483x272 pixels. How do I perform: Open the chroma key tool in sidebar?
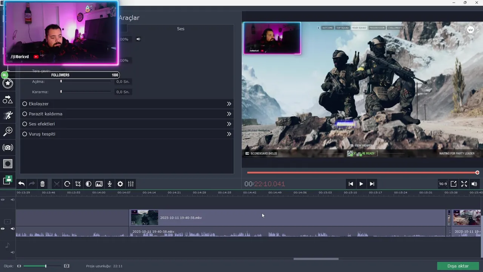coord(8,180)
